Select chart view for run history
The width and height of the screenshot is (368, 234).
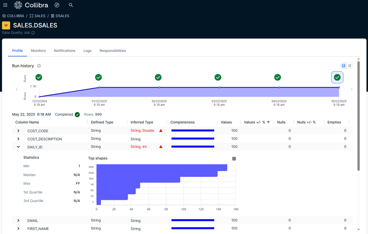(343, 66)
